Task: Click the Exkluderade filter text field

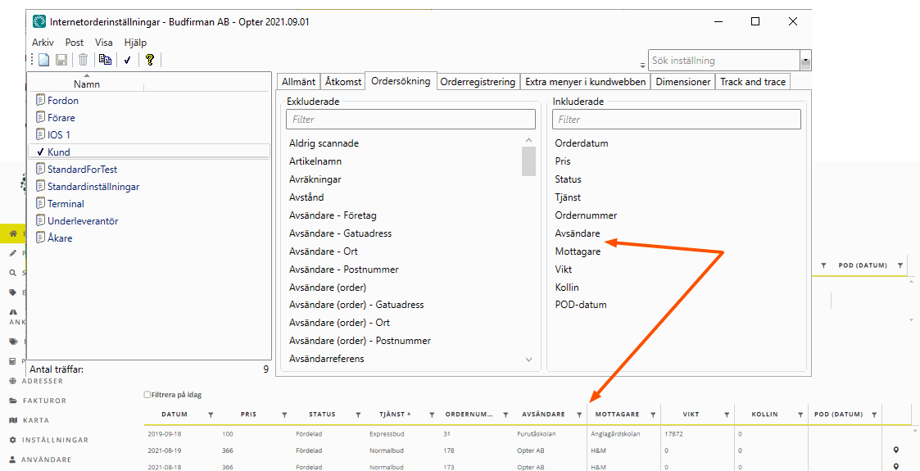Action: (410, 120)
